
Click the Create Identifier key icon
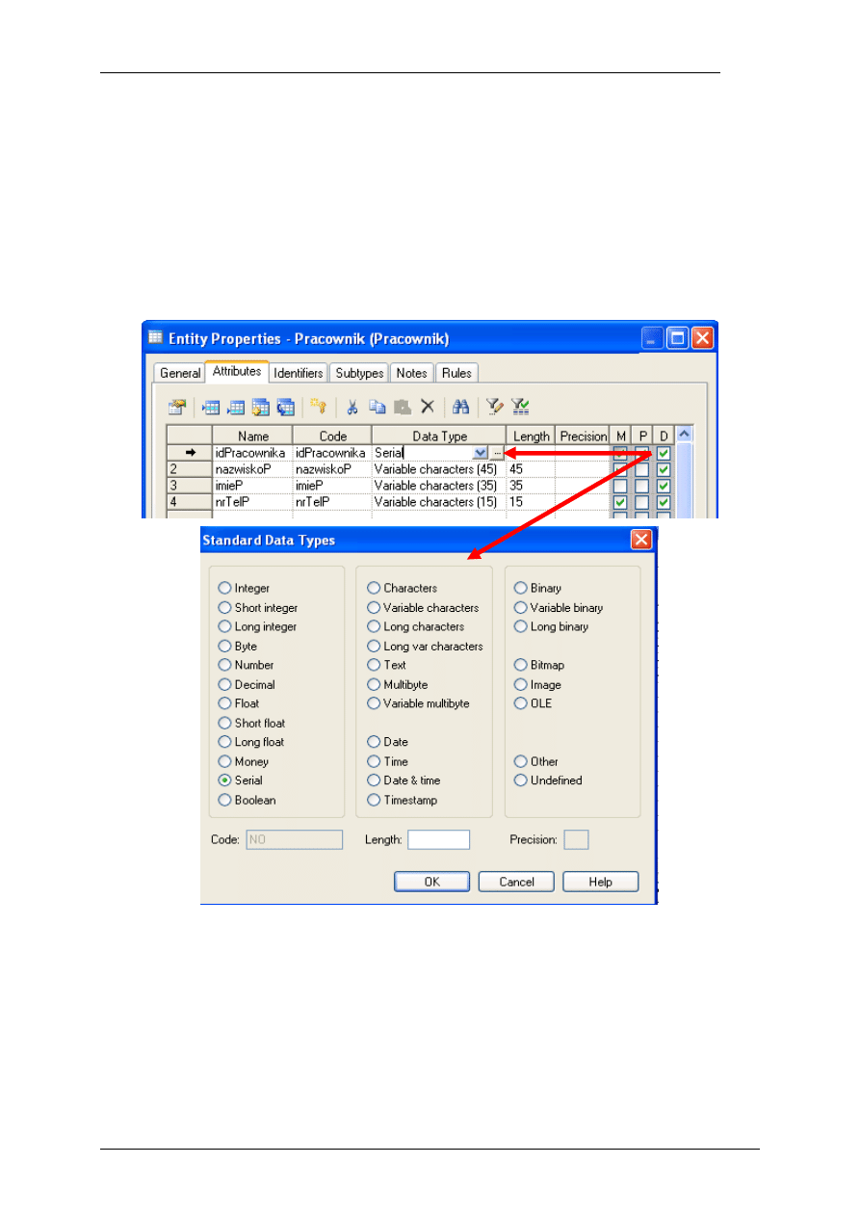tap(318, 408)
